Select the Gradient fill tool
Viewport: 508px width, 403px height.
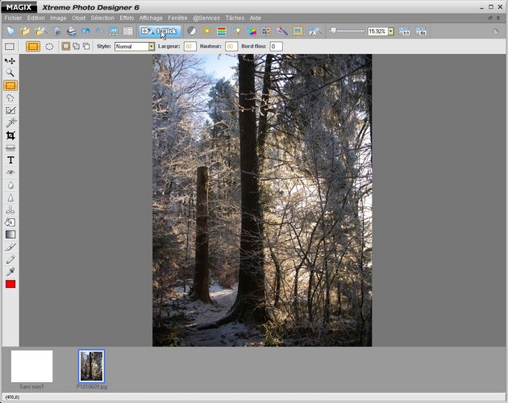10,235
